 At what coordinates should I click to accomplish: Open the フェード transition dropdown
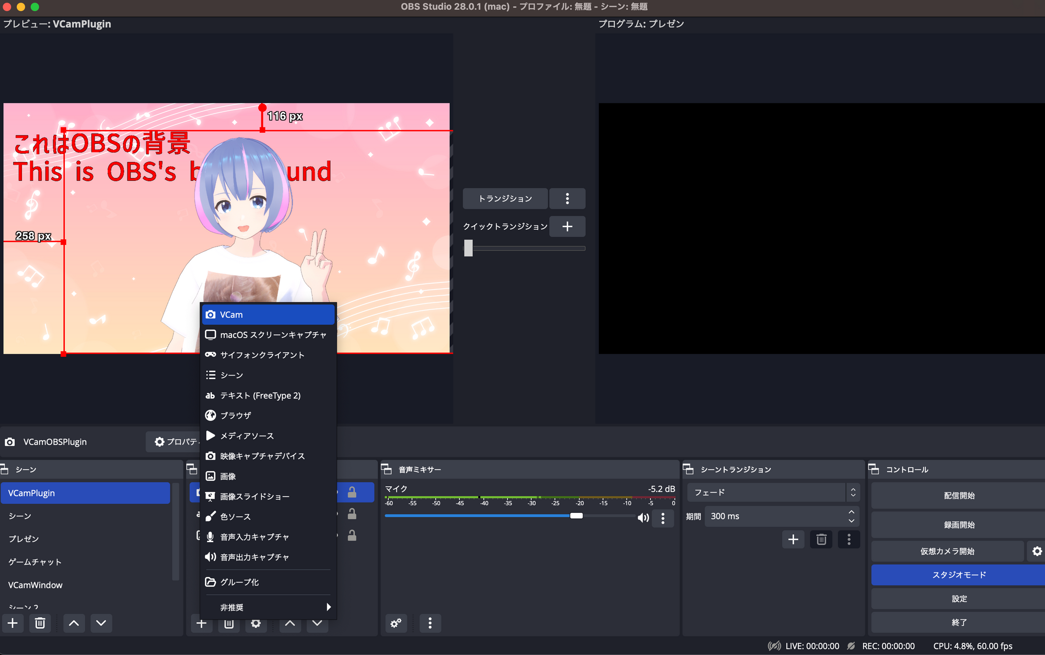coord(773,493)
